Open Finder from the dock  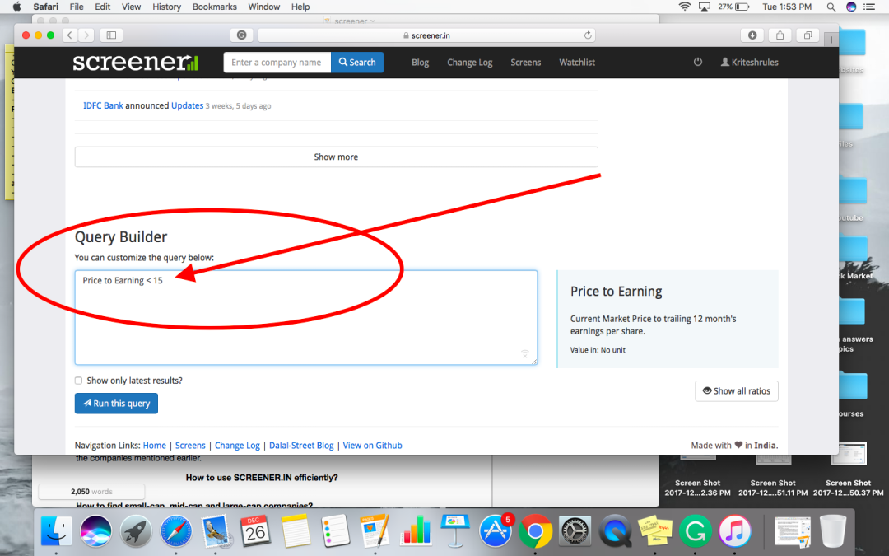point(56,531)
